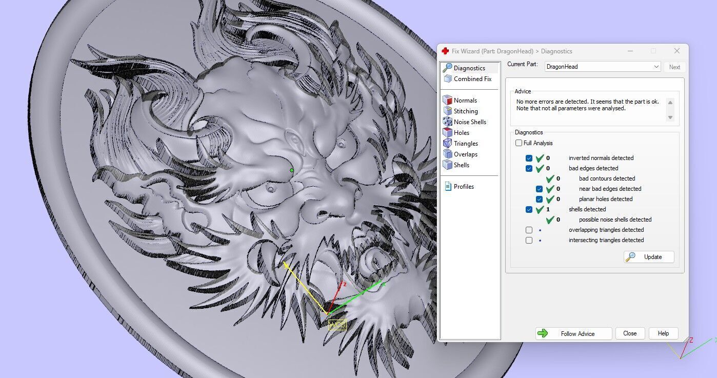717x378 pixels.
Task: Open the Profiles page icon
Action: pyautogui.click(x=447, y=186)
